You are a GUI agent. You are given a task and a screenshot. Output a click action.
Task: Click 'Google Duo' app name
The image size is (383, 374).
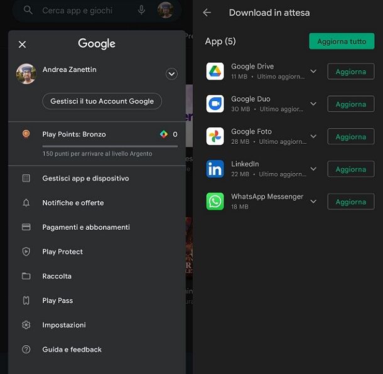251,99
